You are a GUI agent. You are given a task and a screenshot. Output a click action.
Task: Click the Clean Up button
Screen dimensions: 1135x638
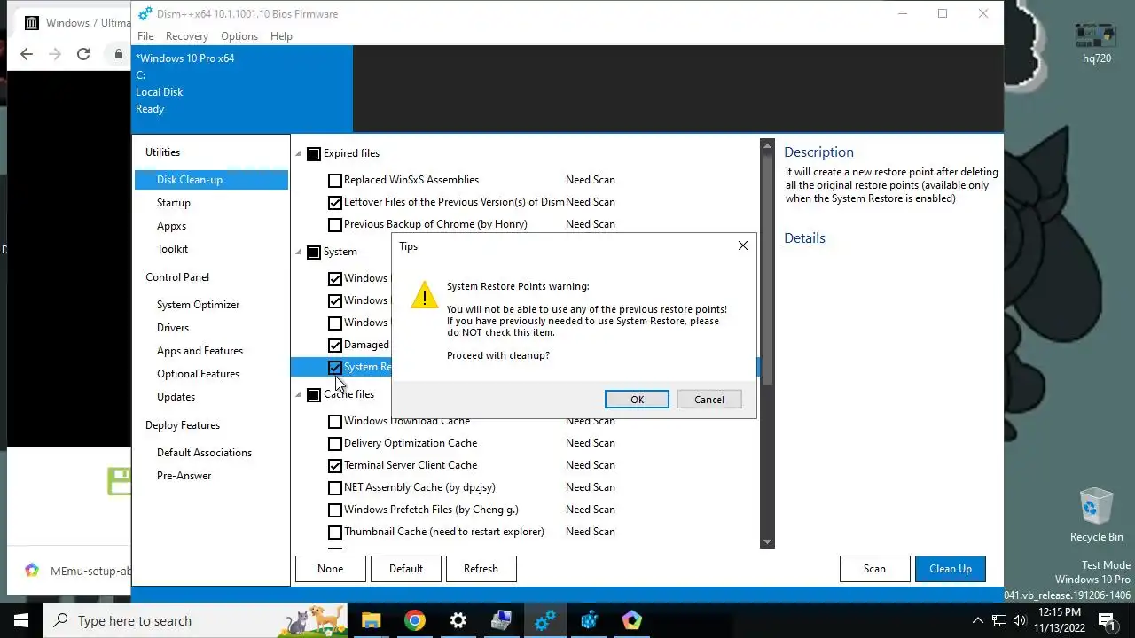[x=951, y=569]
